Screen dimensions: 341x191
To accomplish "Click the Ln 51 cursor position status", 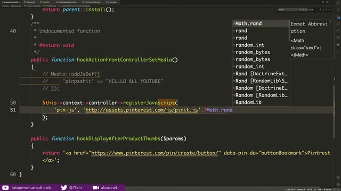I will click(290, 189).
